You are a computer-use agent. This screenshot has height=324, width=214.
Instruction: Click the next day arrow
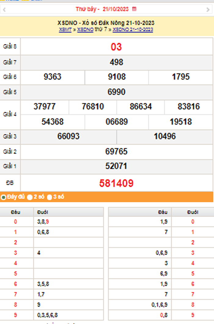pyautogui.click(x=208, y=9)
